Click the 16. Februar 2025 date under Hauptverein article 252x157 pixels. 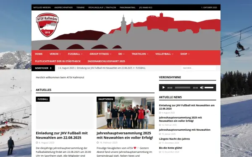(108, 143)
